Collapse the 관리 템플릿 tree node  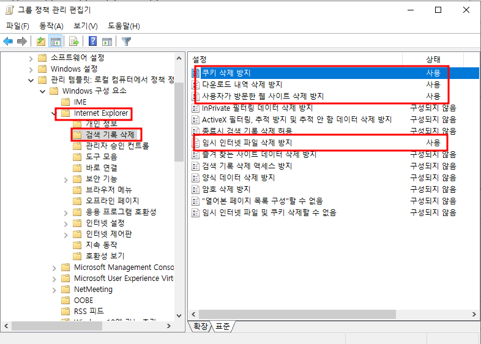tap(31, 80)
